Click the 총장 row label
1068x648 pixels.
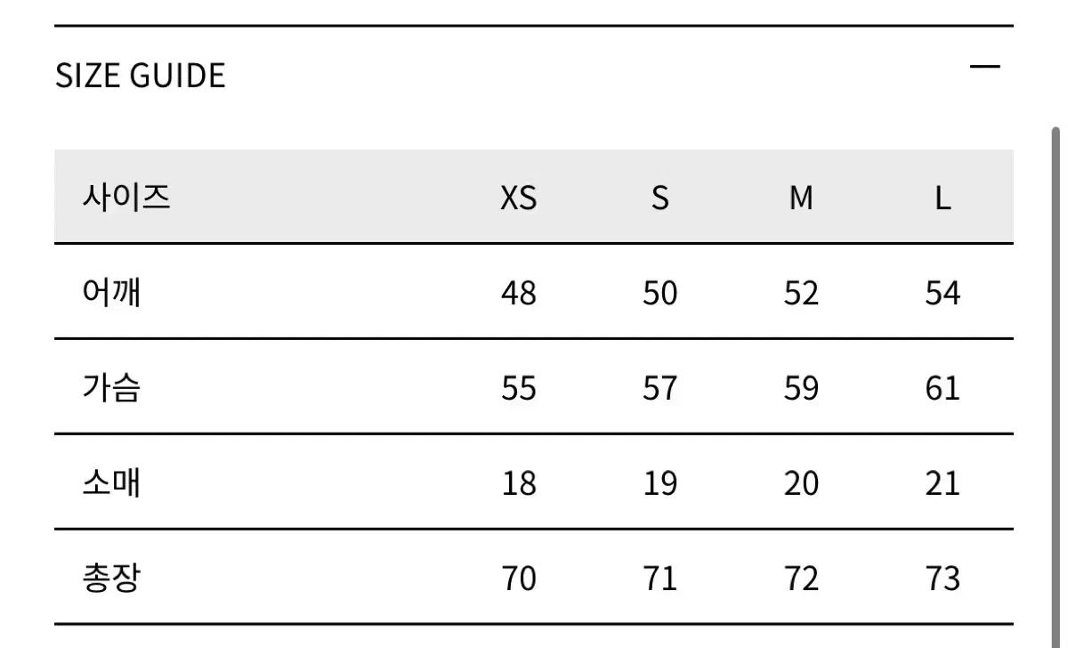tap(111, 579)
